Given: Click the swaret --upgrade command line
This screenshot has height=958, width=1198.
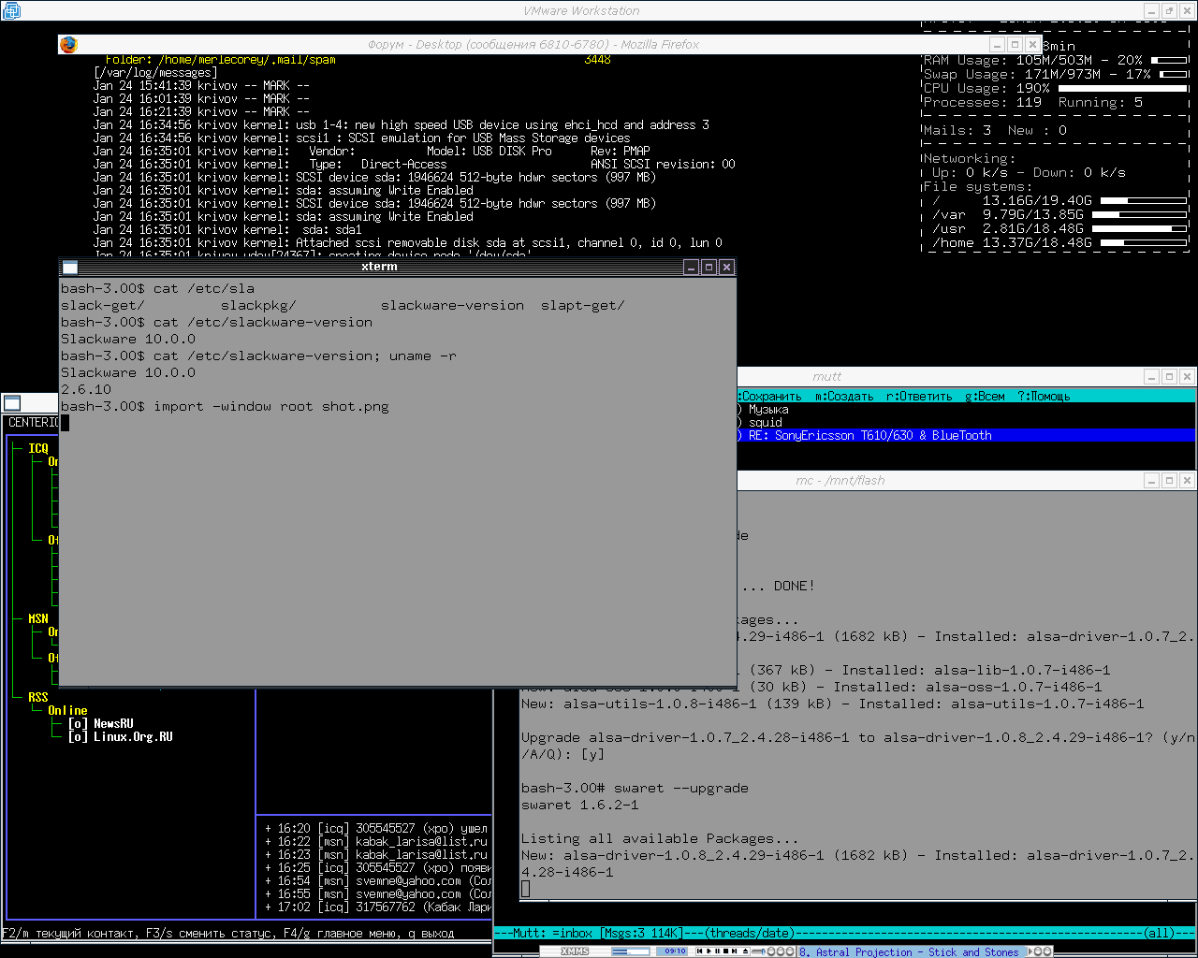Looking at the screenshot, I should pos(635,788).
